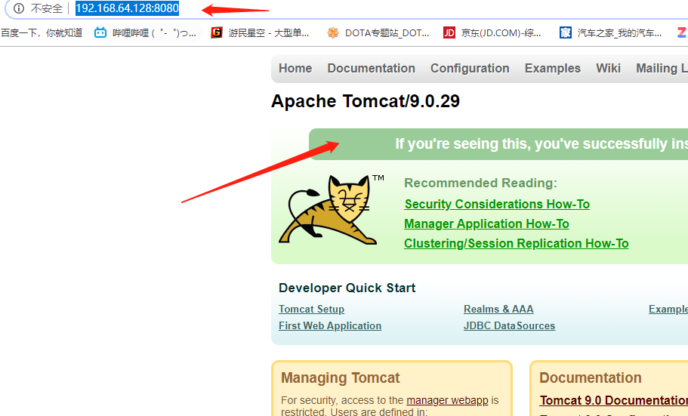
Task: Open Wiki in Tomcat navigation
Action: point(608,69)
